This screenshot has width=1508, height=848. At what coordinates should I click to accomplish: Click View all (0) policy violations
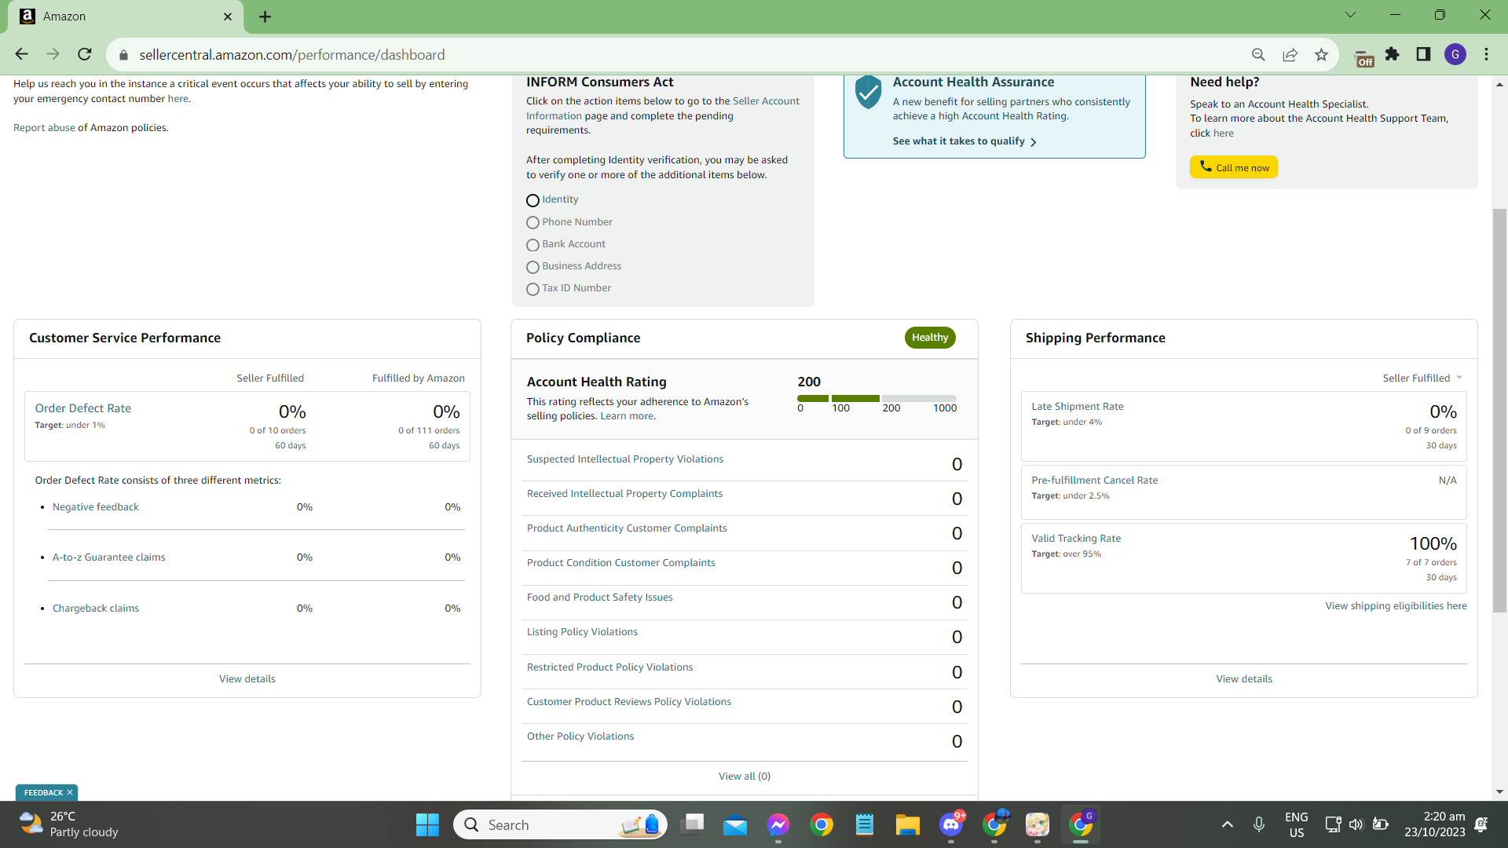[745, 777]
